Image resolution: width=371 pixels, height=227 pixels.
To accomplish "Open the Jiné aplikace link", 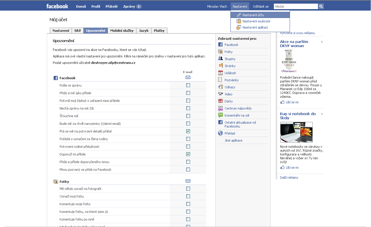I will click(233, 140).
